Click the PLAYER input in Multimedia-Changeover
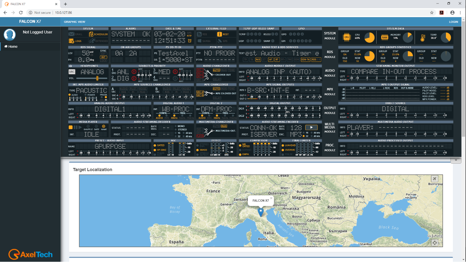This screenshot has height=262, width=466. (200, 136)
